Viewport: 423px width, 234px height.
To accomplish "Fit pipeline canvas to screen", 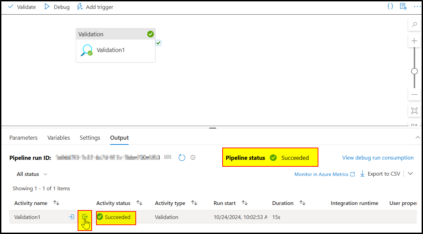I will 414,111.
